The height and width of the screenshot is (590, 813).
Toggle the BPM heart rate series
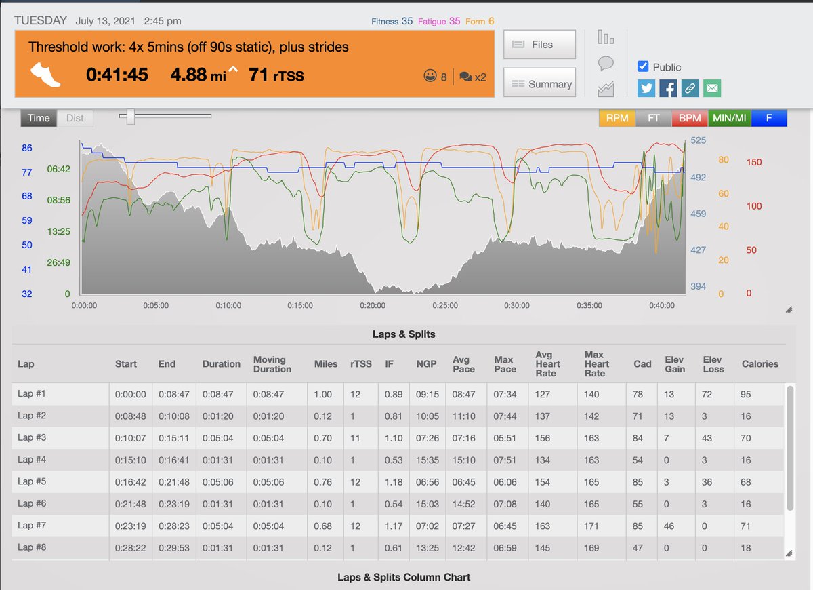[689, 117]
